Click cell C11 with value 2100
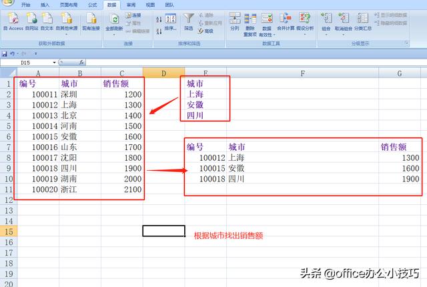Viewport: 427px width, 287px height. pos(122,190)
